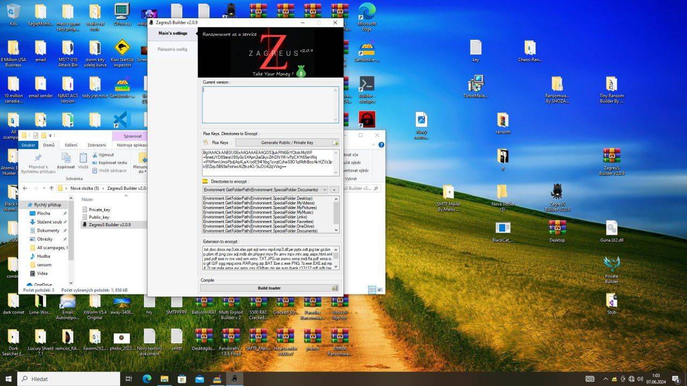Click Vyjmout scissors in the Explorer ribbon
The width and height of the screenshot is (687, 386).
103,155
